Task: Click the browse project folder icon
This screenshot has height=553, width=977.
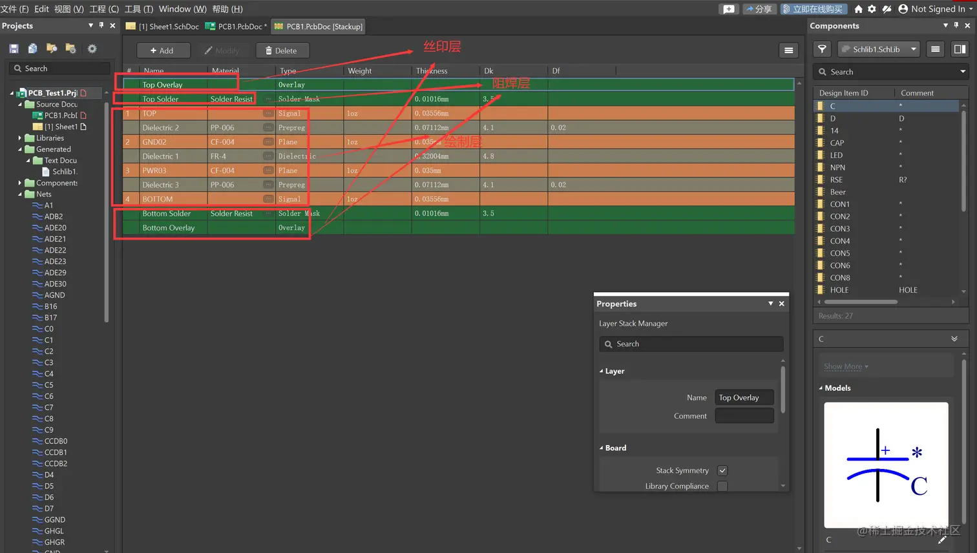Action: coord(52,48)
